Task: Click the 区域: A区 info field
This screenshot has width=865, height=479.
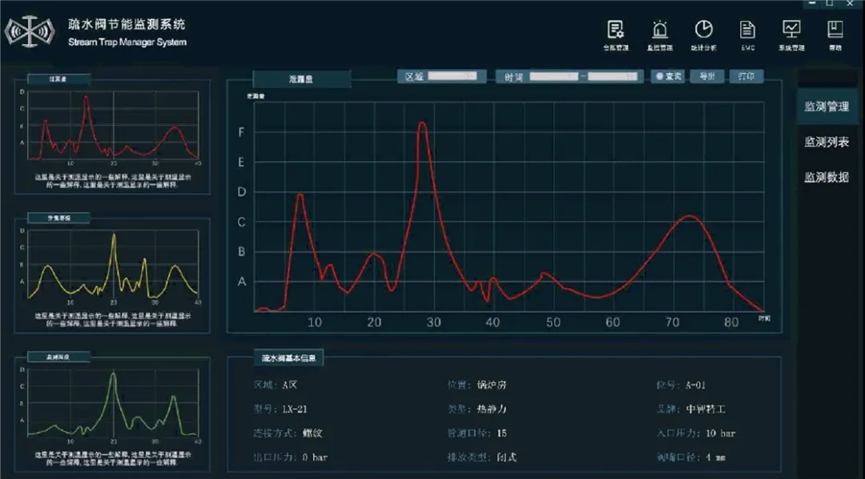Action: click(x=276, y=384)
